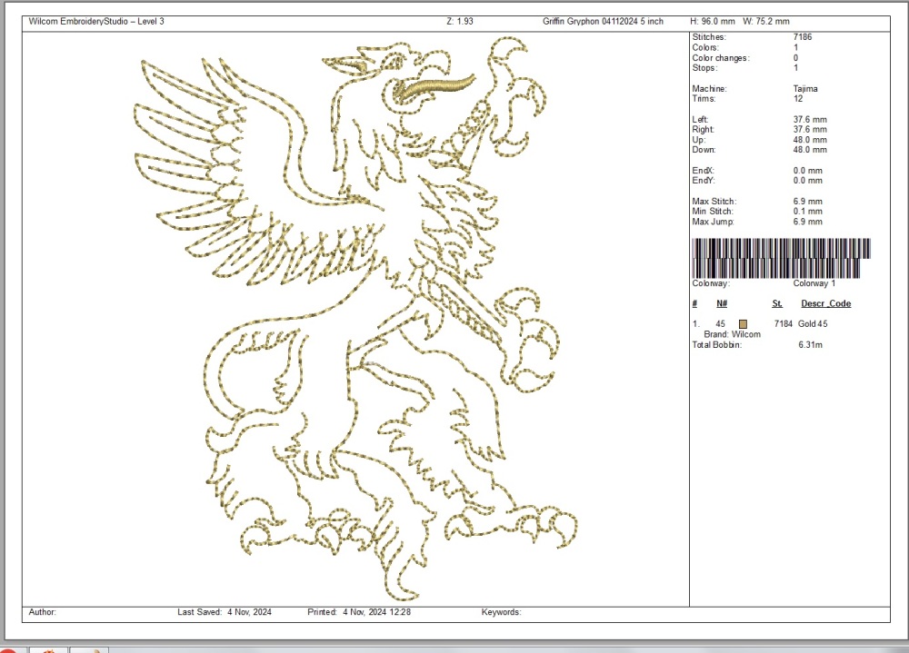Click the 'Stitches:' label
The image size is (909, 653).
(x=709, y=37)
